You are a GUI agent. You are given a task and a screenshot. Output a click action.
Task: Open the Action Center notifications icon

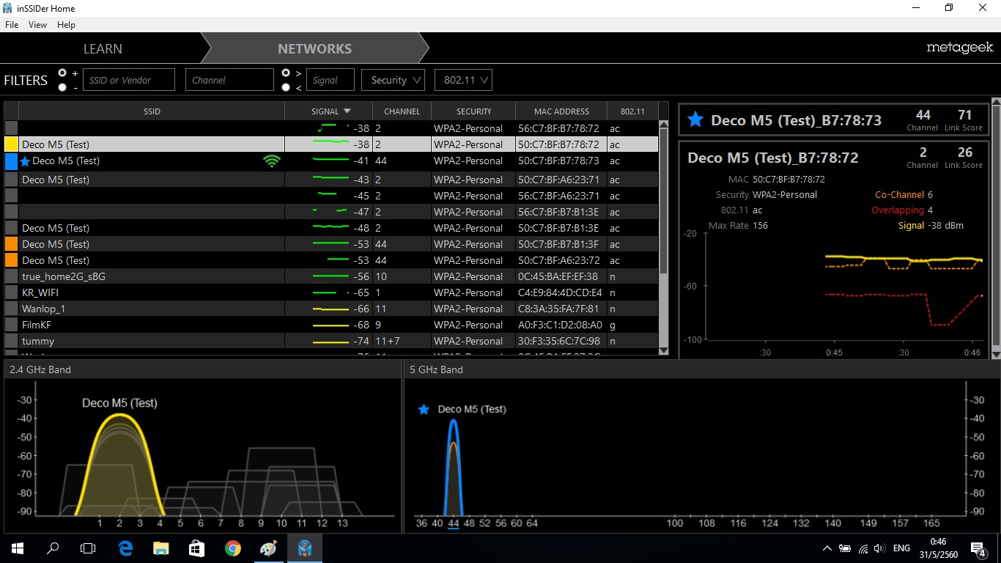click(x=978, y=548)
